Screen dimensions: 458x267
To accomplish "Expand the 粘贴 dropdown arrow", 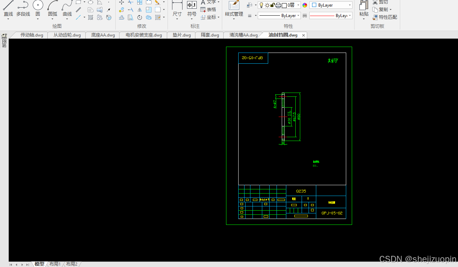I will (364, 19).
